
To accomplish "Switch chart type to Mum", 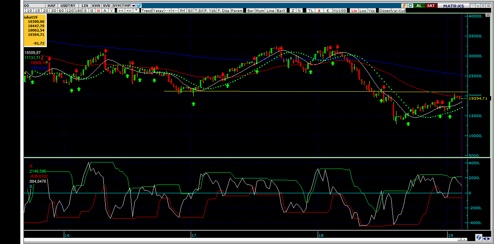I will coord(260,11).
